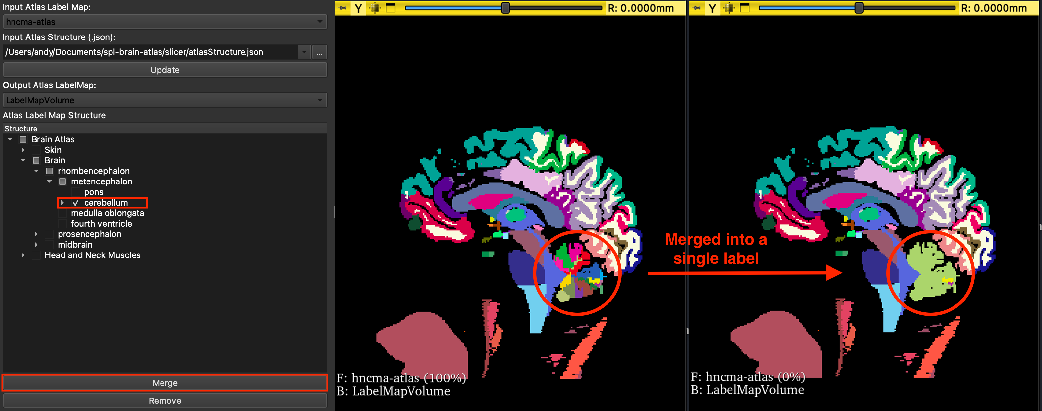
Task: Select medulla oblongata in structure tree
Action: pyautogui.click(x=107, y=213)
